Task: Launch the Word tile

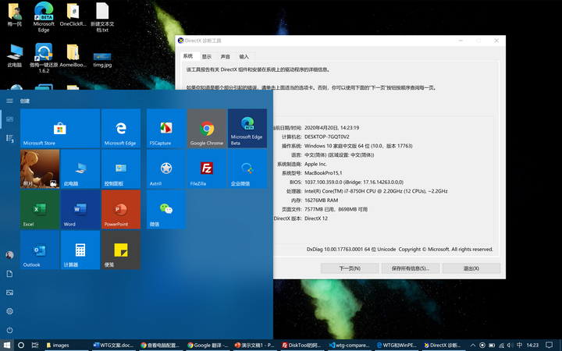Action: (x=80, y=209)
